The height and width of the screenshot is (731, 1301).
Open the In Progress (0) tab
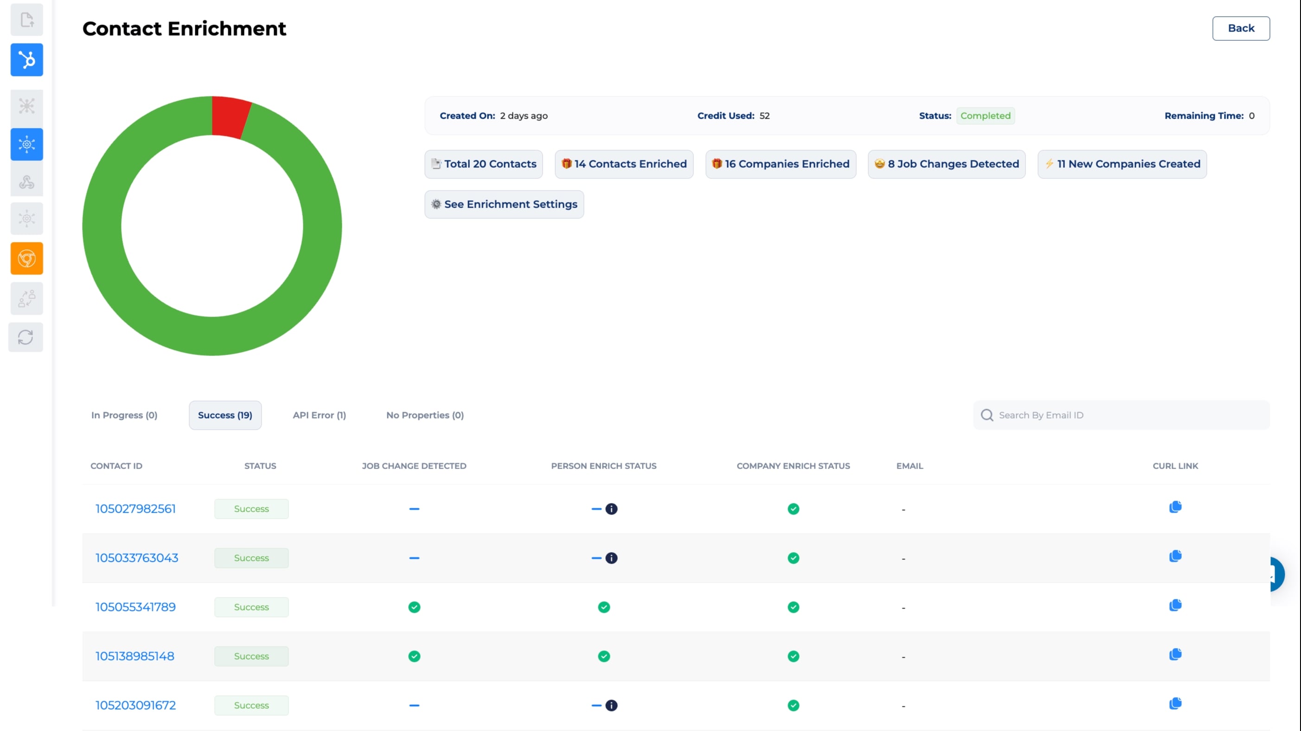coord(124,415)
